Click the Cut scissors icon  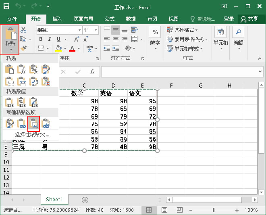[x=23, y=30]
